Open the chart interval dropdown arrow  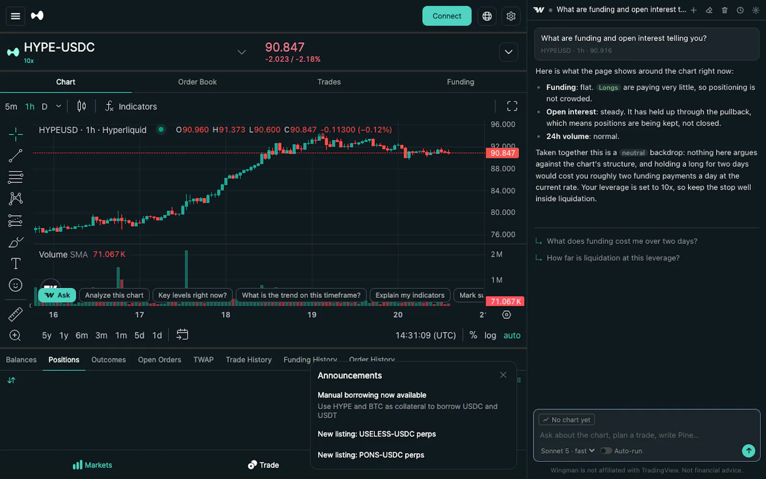point(58,106)
